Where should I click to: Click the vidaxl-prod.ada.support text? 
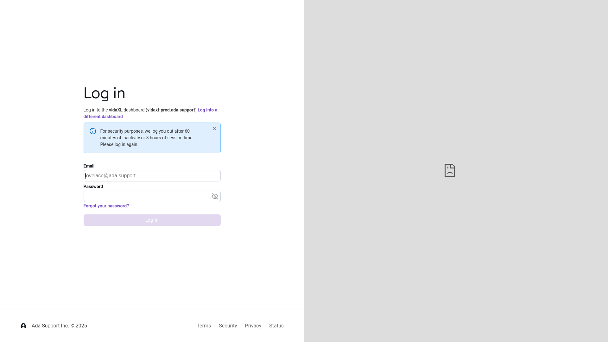pos(171,110)
